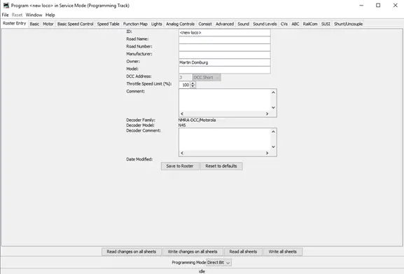This screenshot has width=404, height=274.
Task: Click Write changes on all sheets
Action: [193, 252]
